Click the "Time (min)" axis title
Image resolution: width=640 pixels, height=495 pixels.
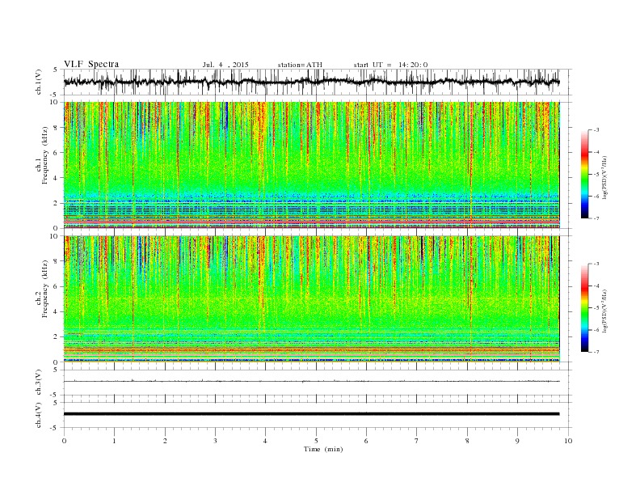(323, 449)
